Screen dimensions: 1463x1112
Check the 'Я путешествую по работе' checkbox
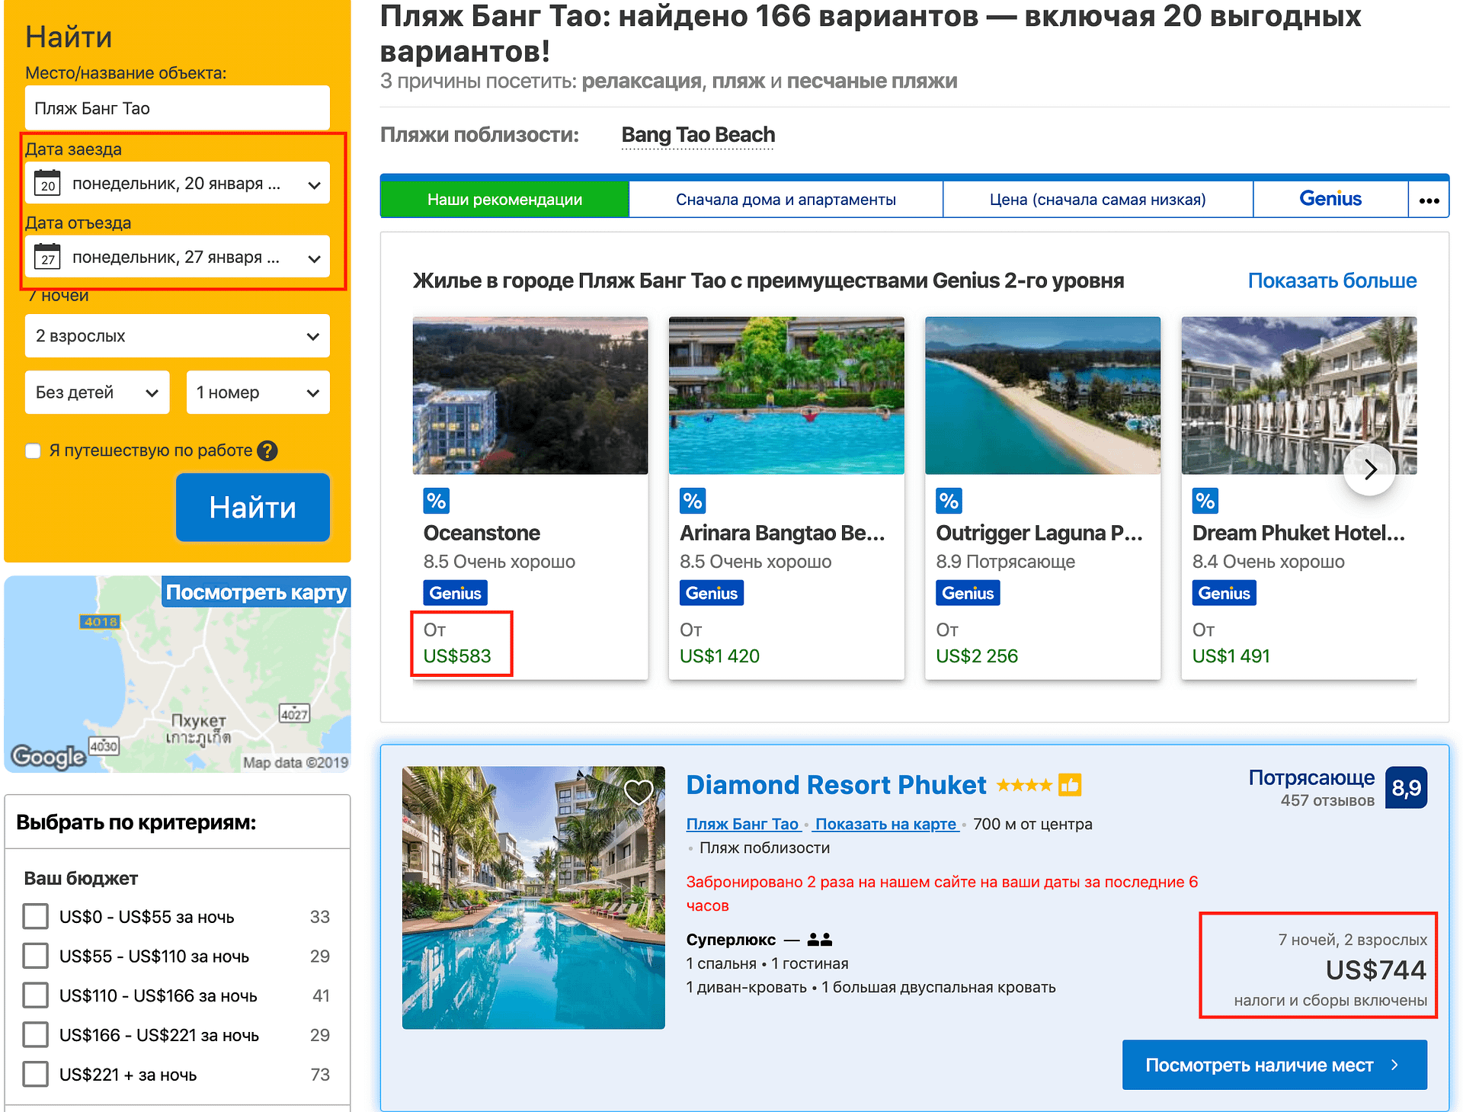pos(34,451)
